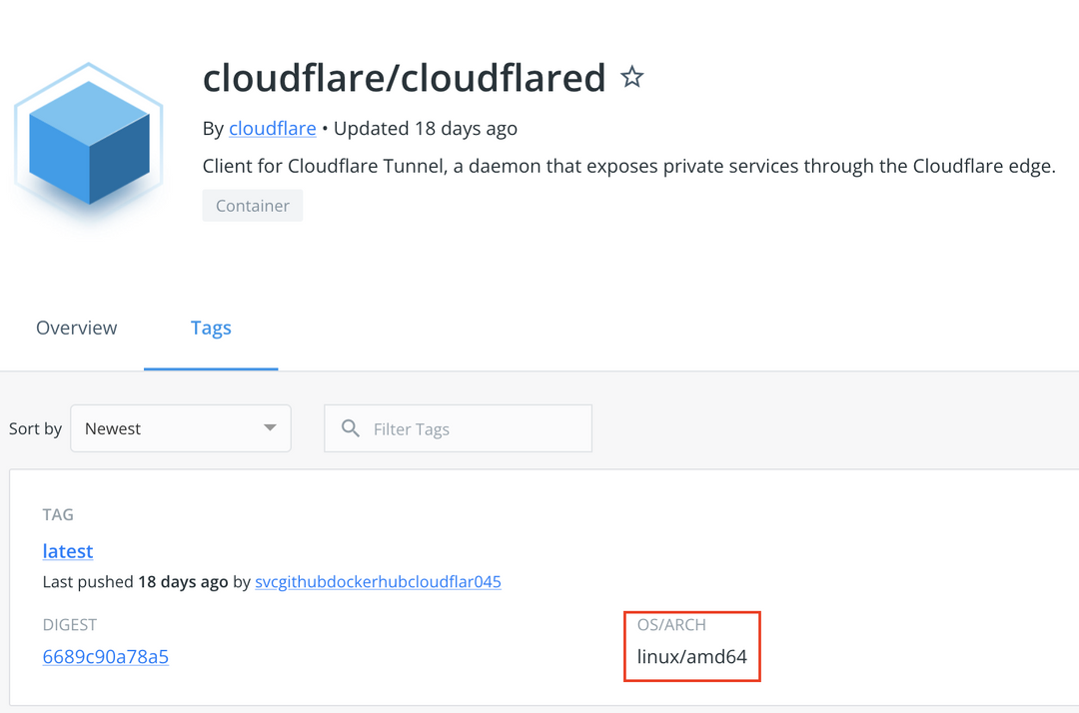Star the cloudflare/cloudflared repository

click(631, 76)
